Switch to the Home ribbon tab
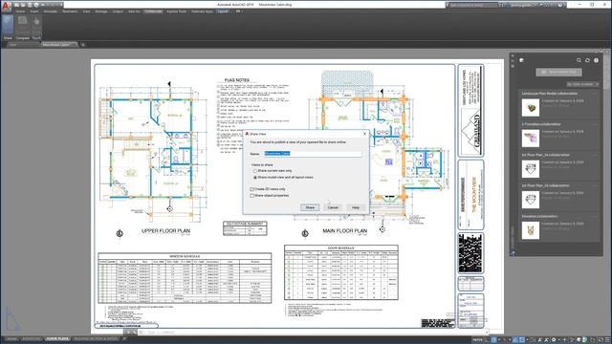This screenshot has height=344, width=612. click(20, 11)
